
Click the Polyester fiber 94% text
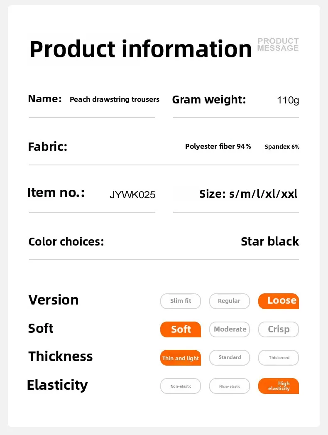(218, 147)
